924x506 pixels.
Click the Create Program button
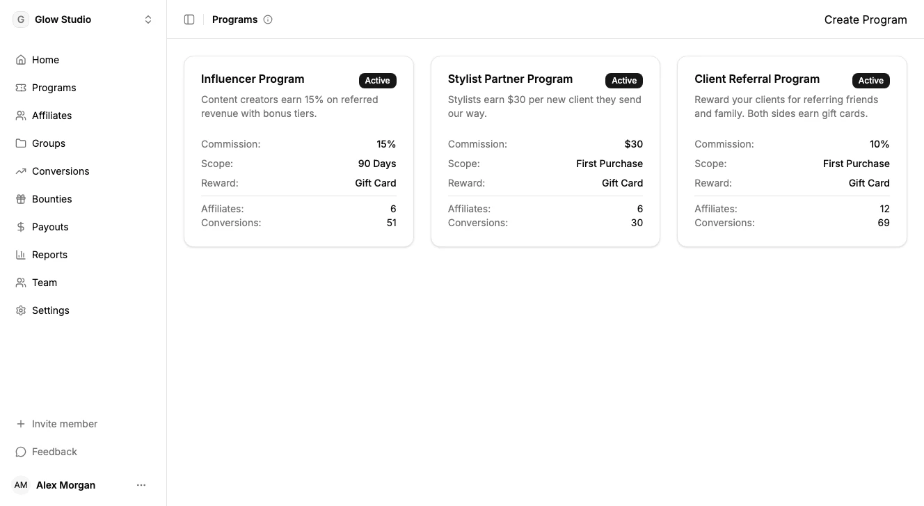click(866, 19)
